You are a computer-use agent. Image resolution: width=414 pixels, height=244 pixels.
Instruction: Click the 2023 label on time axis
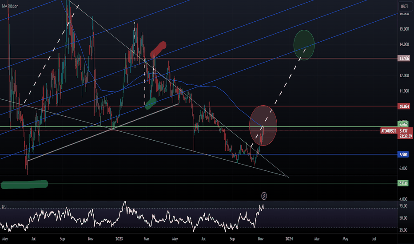click(119, 239)
